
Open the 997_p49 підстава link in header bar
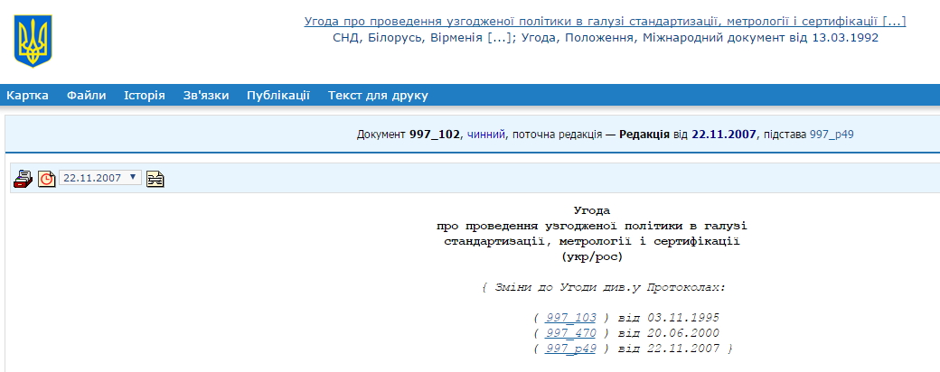click(832, 135)
